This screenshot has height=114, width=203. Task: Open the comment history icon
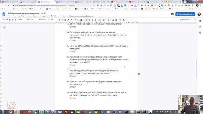click(x=172, y=14)
